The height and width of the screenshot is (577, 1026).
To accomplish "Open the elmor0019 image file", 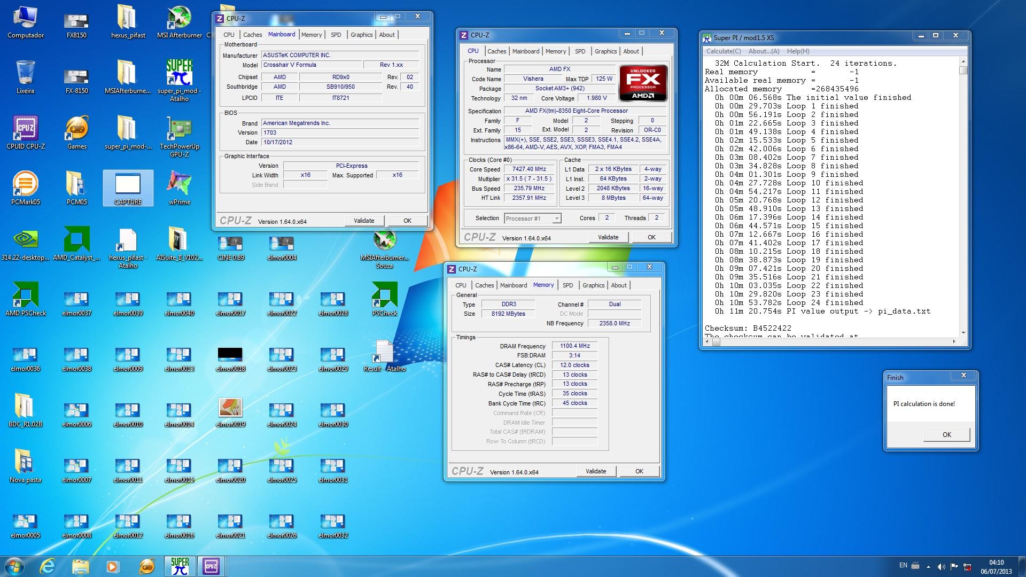I will pos(230,412).
